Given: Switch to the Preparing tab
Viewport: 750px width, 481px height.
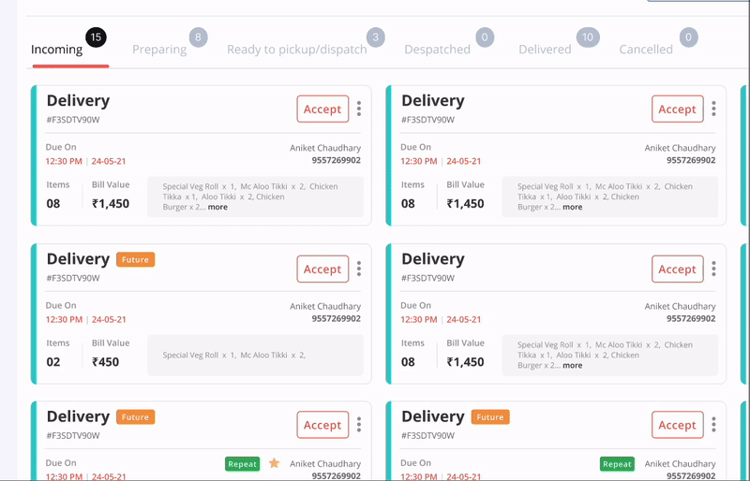Looking at the screenshot, I should pos(159,50).
